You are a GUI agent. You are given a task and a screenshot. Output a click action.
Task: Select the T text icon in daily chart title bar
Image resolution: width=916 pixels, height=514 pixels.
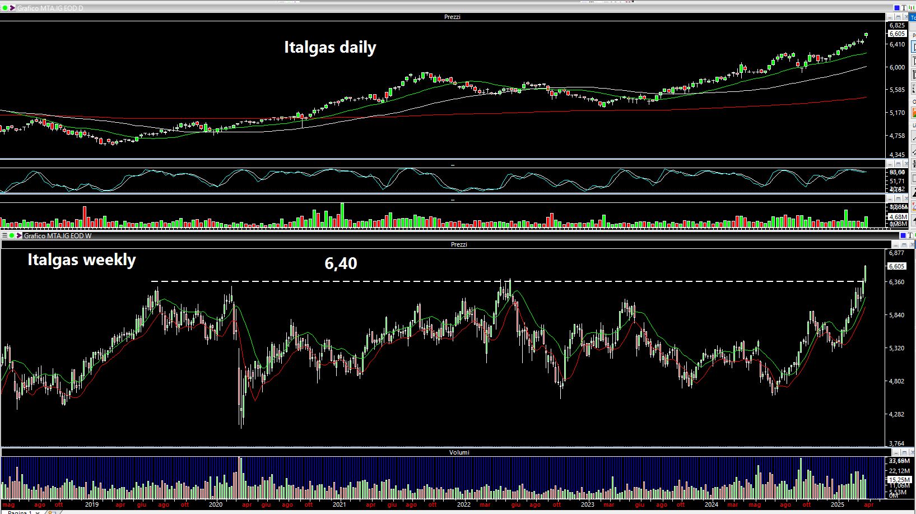904,8
